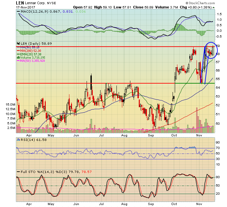
Task: Select the "Low 57.81" value
Action: click(x=122, y=7)
